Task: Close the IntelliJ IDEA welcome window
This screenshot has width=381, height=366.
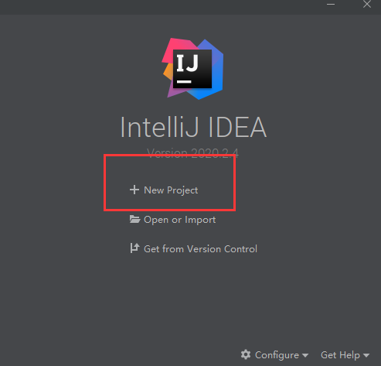Action: 367,4
